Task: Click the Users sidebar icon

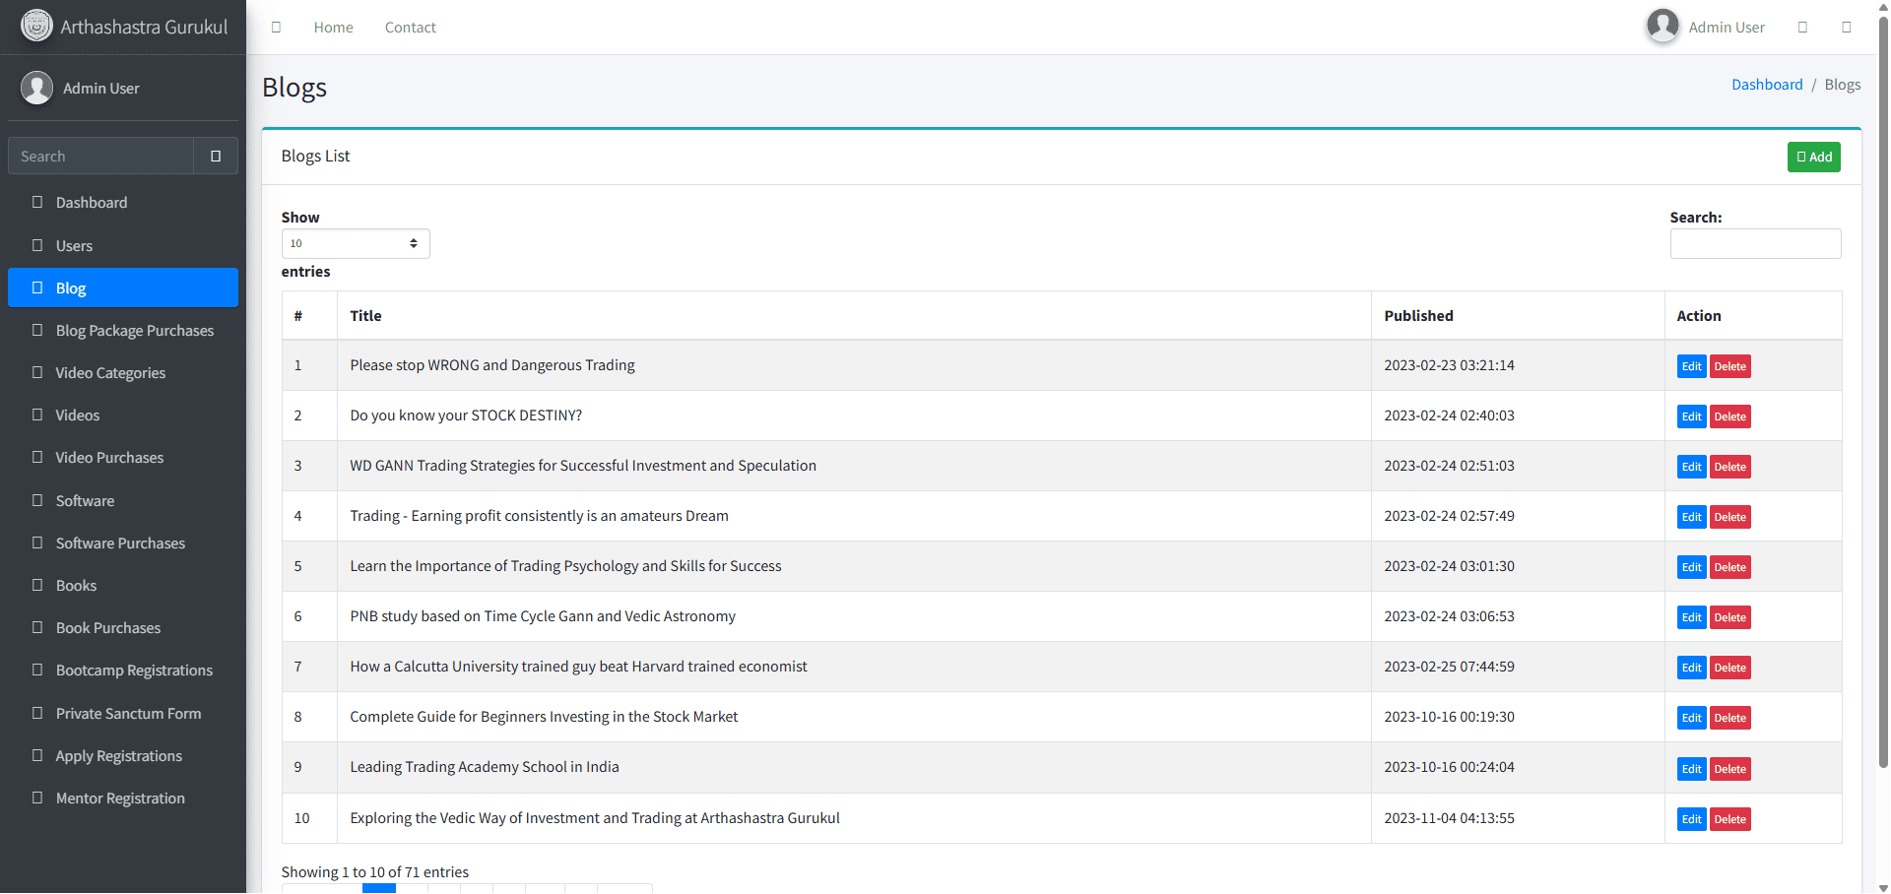Action: click(37, 245)
